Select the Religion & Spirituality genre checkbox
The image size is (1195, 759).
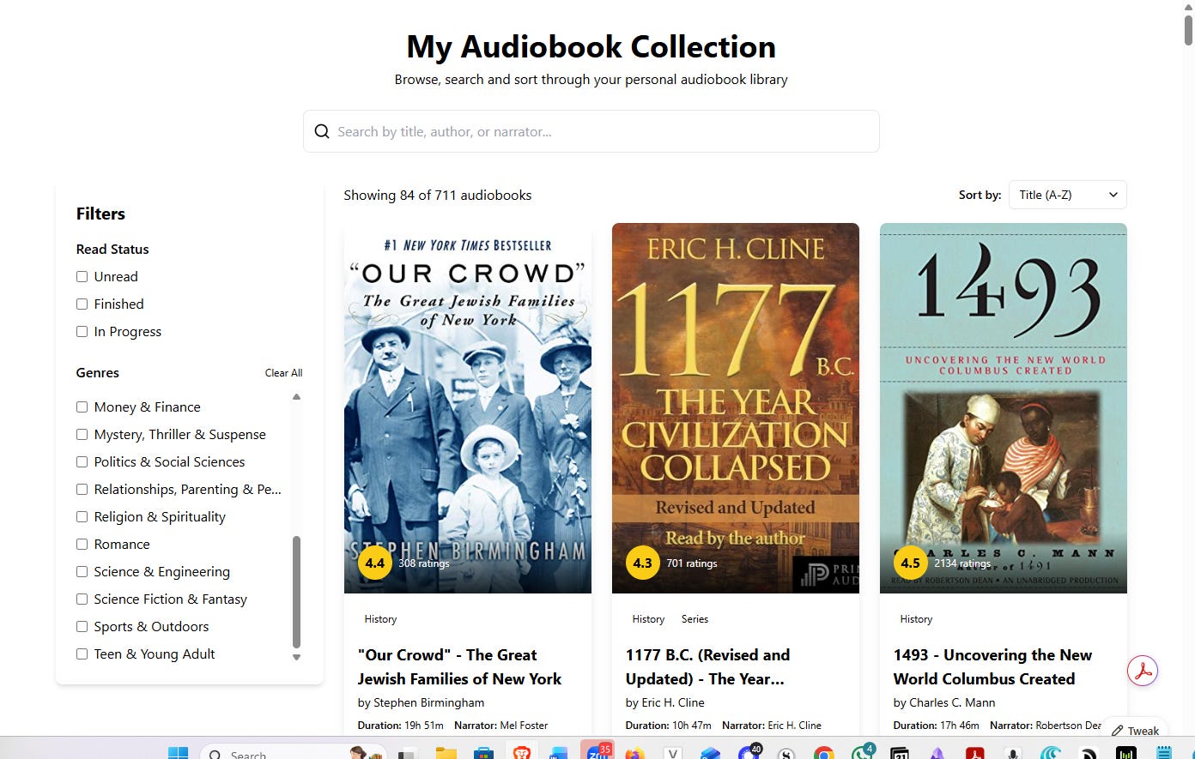82,516
